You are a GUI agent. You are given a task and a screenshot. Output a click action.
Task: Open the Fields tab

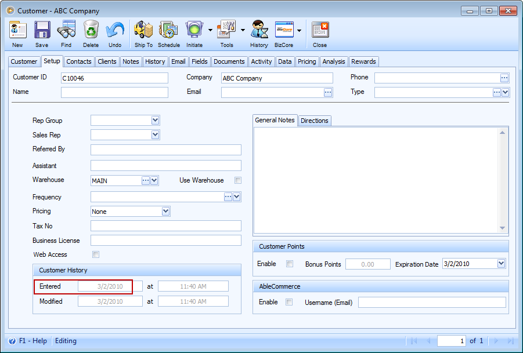[200, 61]
